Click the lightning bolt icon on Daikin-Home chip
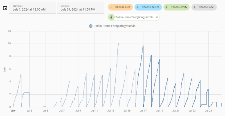This screenshot has height=116, width=225. (x=112, y=17)
